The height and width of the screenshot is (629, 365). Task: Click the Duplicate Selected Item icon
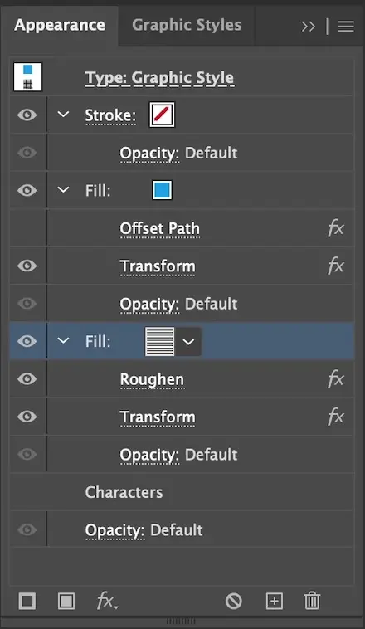pyautogui.click(x=275, y=602)
